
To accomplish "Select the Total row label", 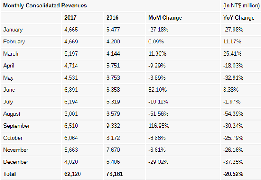I will click(x=10, y=174).
